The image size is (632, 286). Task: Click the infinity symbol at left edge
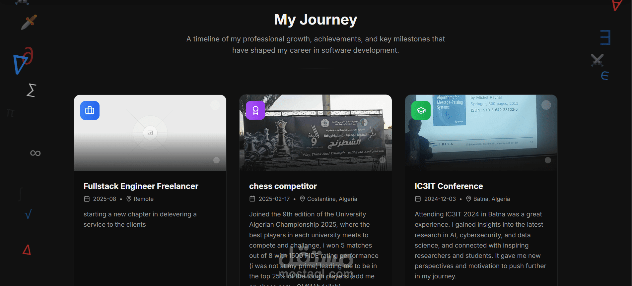click(35, 153)
